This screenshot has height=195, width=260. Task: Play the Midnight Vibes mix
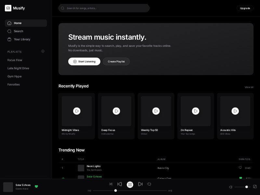click(77, 111)
